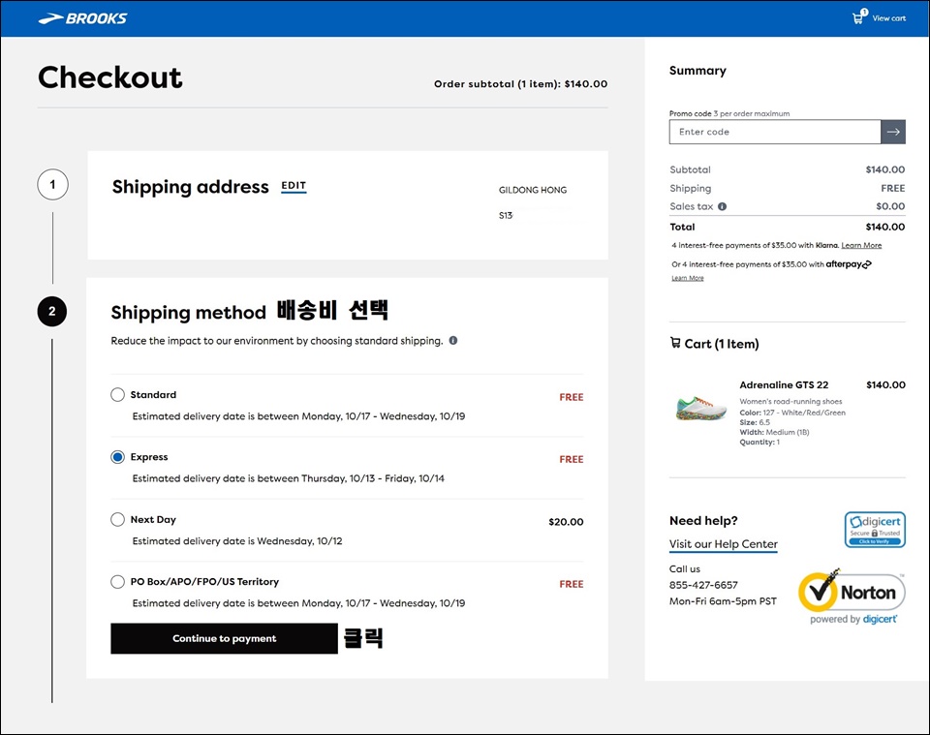Screen dimensions: 930x735
Task: Select the PO Box/APO/FPO/US Territory radio button
Action: [117, 581]
